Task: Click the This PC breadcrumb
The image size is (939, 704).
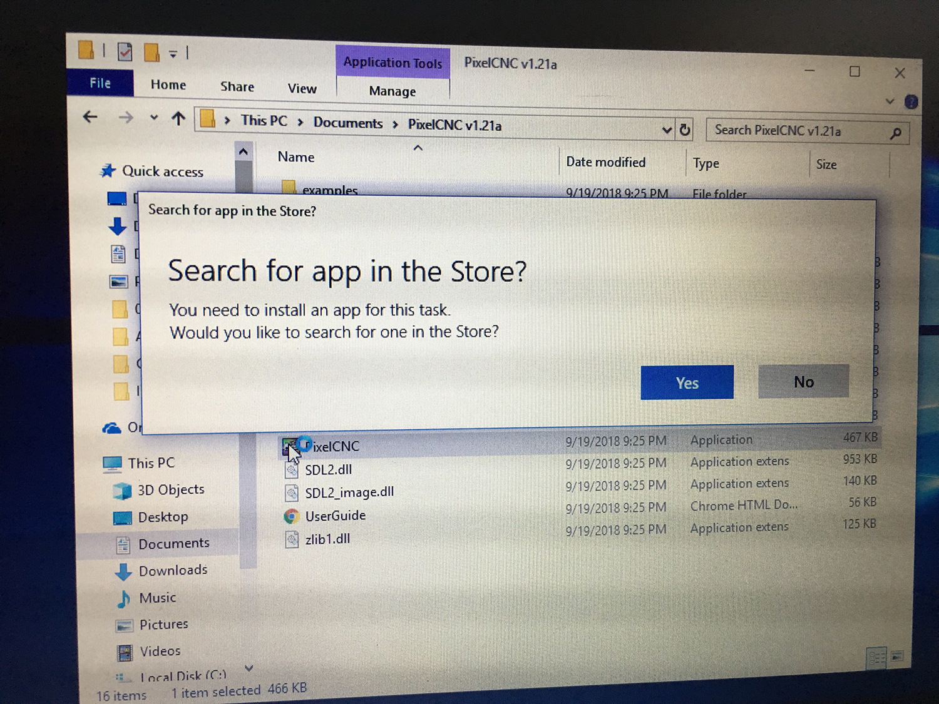Action: click(x=264, y=120)
